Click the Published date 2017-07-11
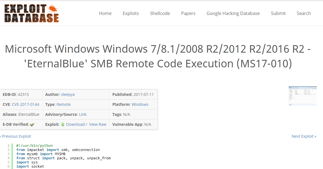The width and height of the screenshot is (323, 169). point(144,94)
